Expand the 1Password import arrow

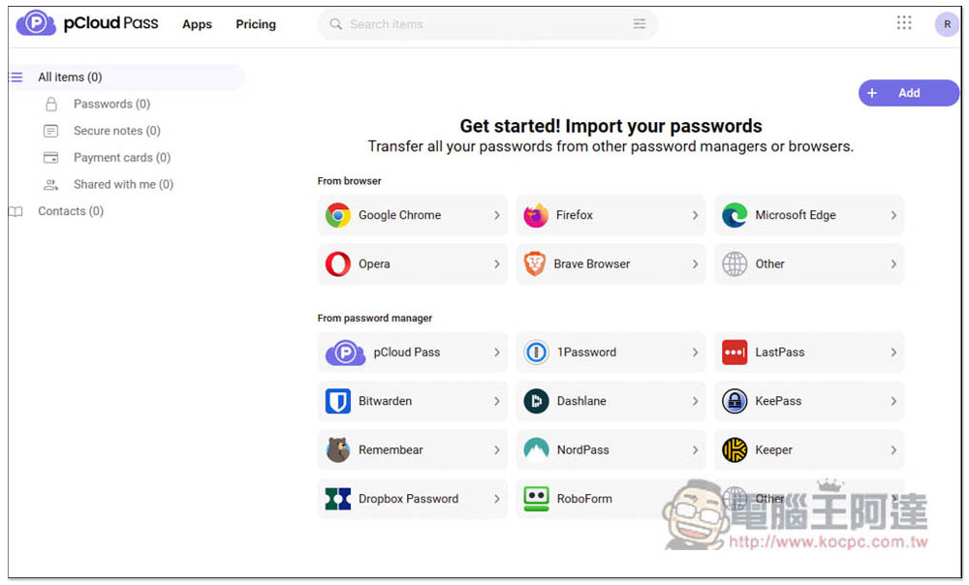coord(695,353)
